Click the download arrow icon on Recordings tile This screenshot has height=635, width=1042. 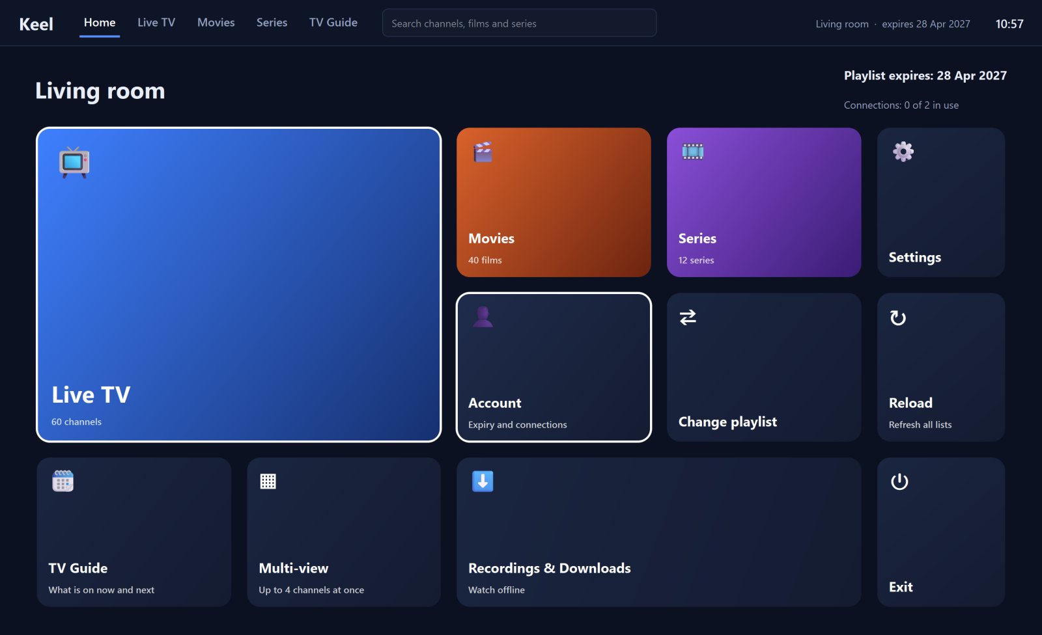pos(483,481)
